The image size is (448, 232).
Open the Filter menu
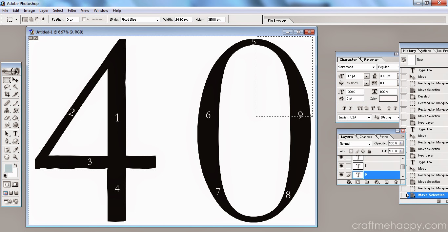[x=72, y=11]
